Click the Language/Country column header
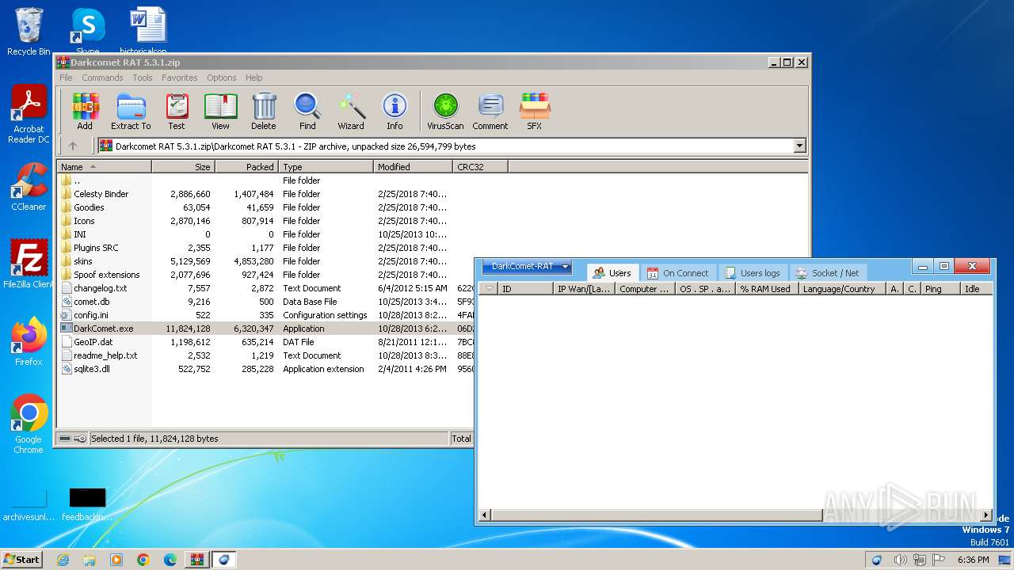This screenshot has height=570, width=1014. click(x=842, y=289)
